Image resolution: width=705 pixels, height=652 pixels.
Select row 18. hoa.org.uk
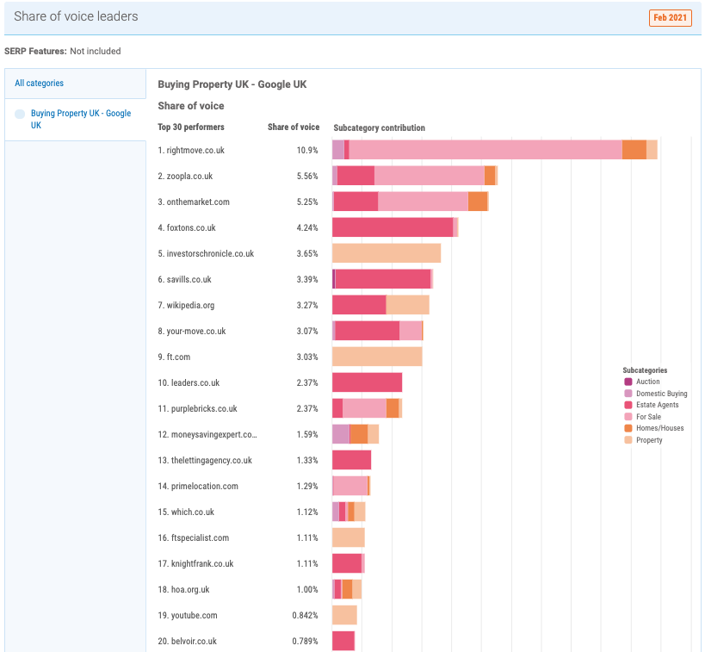184,589
